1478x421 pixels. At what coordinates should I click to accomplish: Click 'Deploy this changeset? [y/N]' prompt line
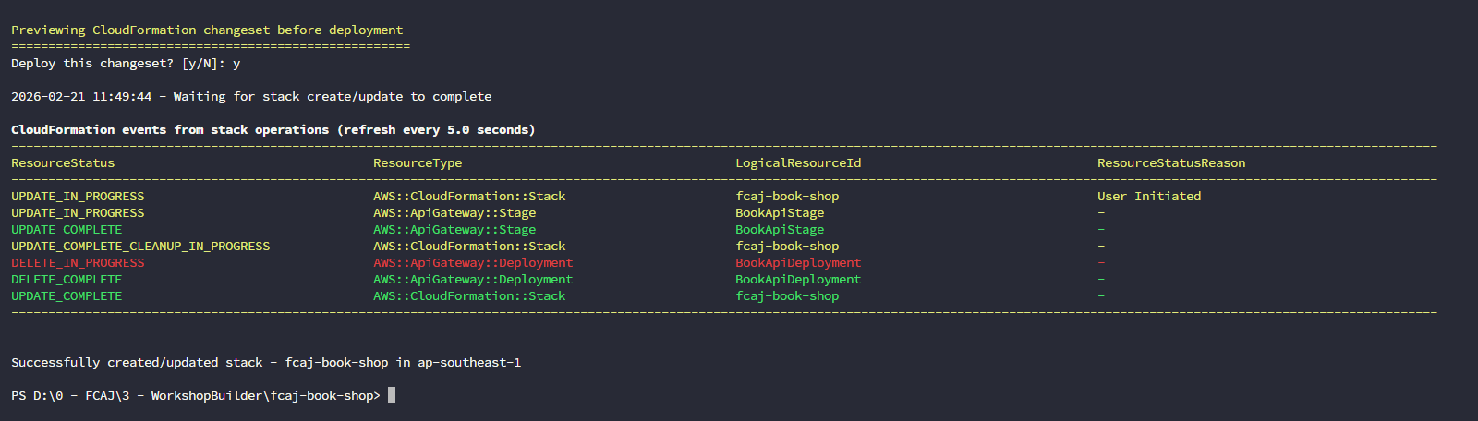pos(126,64)
